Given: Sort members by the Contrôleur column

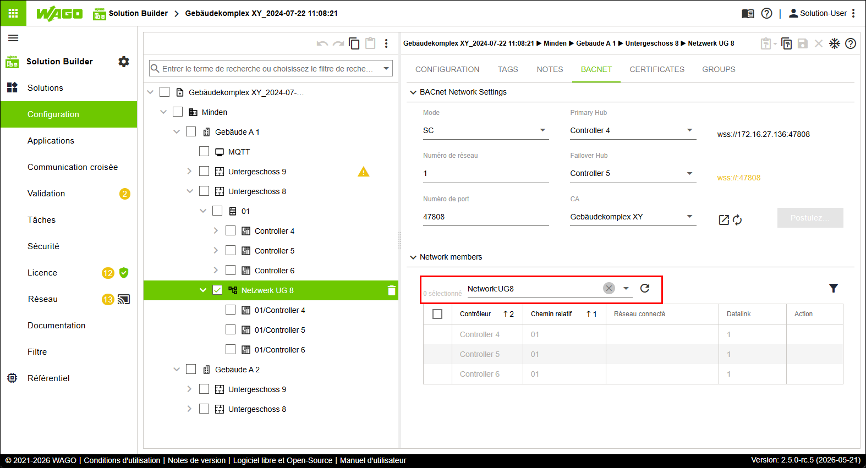Looking at the screenshot, I should pos(475,314).
